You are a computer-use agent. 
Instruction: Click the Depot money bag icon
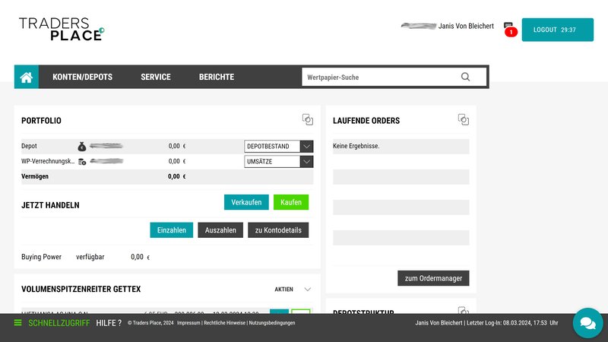82,146
